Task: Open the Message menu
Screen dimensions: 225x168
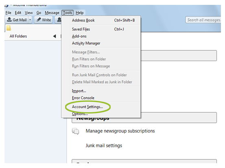Action: 52,13
